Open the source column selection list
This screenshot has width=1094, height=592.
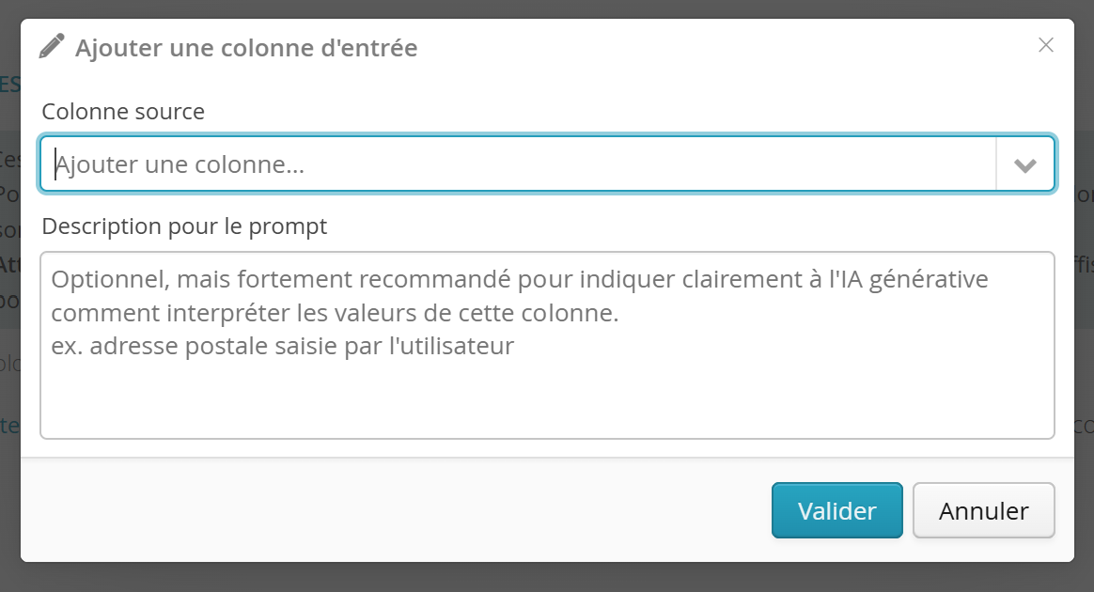(x=1025, y=165)
